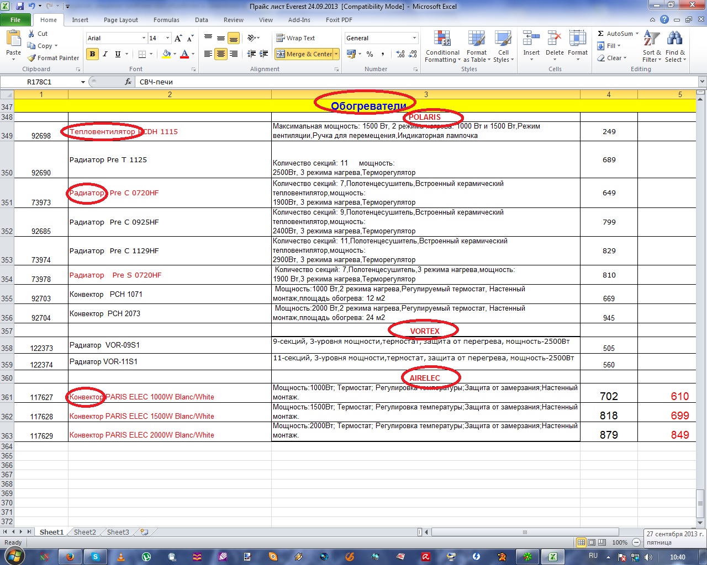Click the Insert cells button

pos(531,46)
